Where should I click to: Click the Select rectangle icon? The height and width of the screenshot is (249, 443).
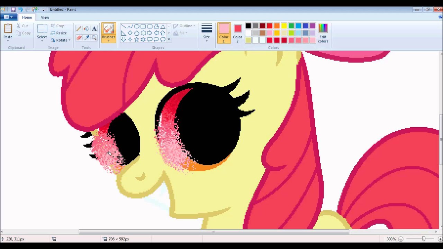pyautogui.click(x=42, y=29)
